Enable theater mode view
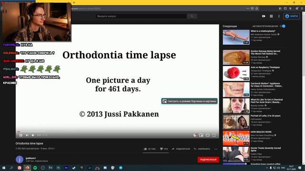Image resolution: width=305 pixels, height=171 pixels. [208, 135]
